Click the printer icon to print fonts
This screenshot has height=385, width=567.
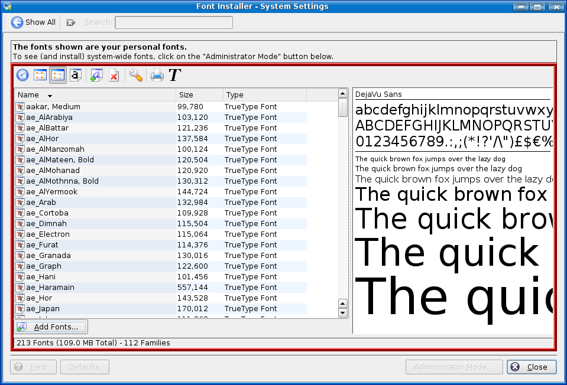coord(157,75)
